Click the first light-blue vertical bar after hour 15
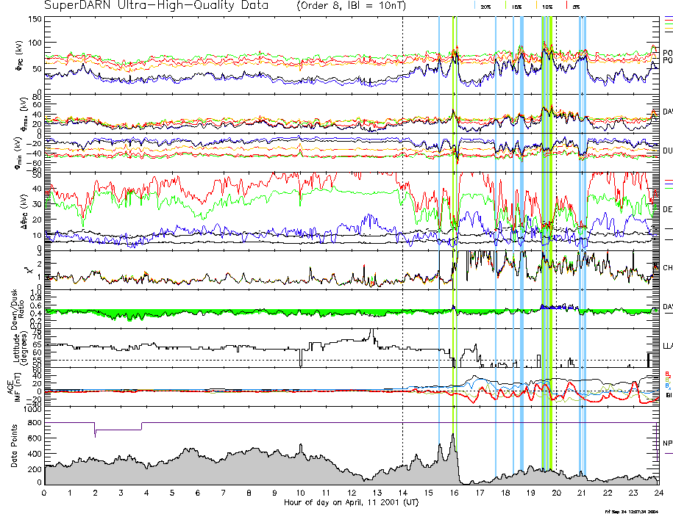The image size is (673, 514). click(x=439, y=220)
